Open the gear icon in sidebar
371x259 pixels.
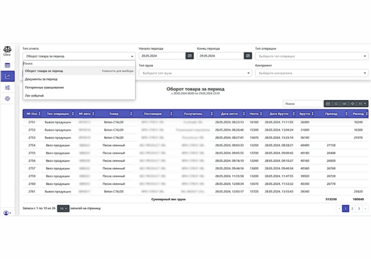coord(7,99)
